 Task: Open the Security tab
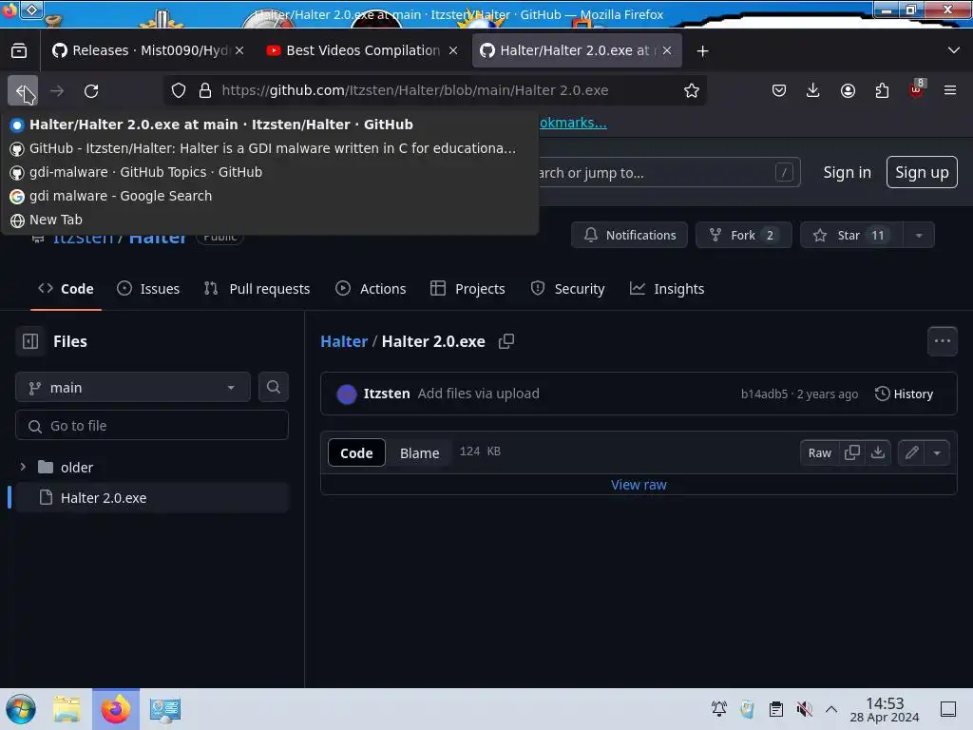click(568, 289)
